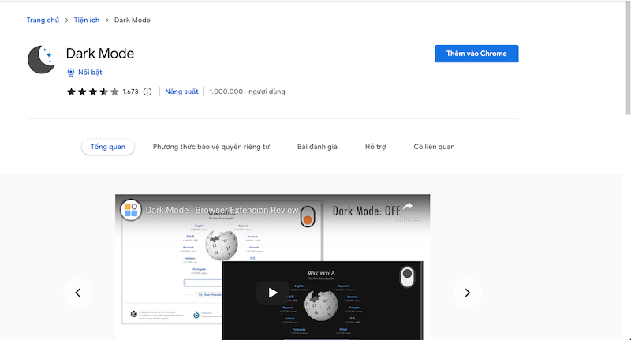Switch to Bài đánh giá tab

pos(317,147)
